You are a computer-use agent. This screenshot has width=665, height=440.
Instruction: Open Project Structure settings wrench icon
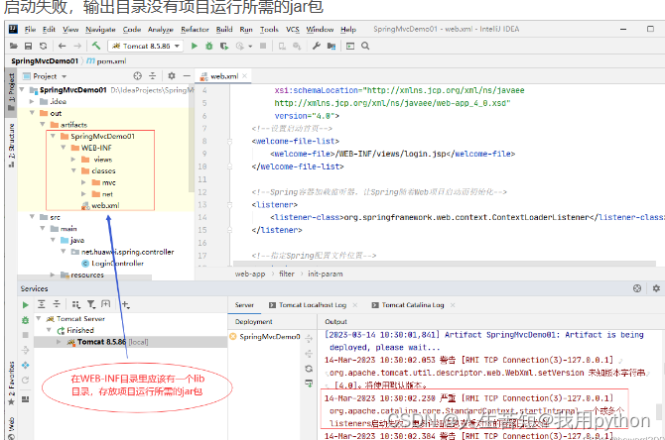(x=317, y=46)
